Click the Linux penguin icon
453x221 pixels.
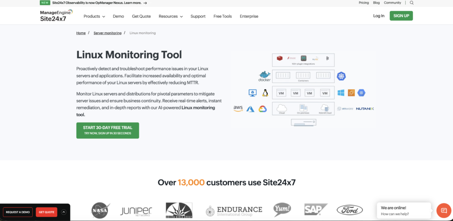265,93
